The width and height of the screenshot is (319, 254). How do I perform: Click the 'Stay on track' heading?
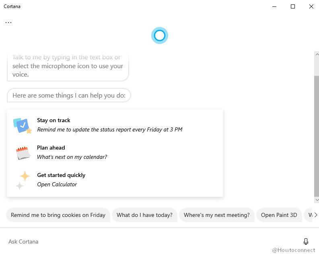point(54,120)
